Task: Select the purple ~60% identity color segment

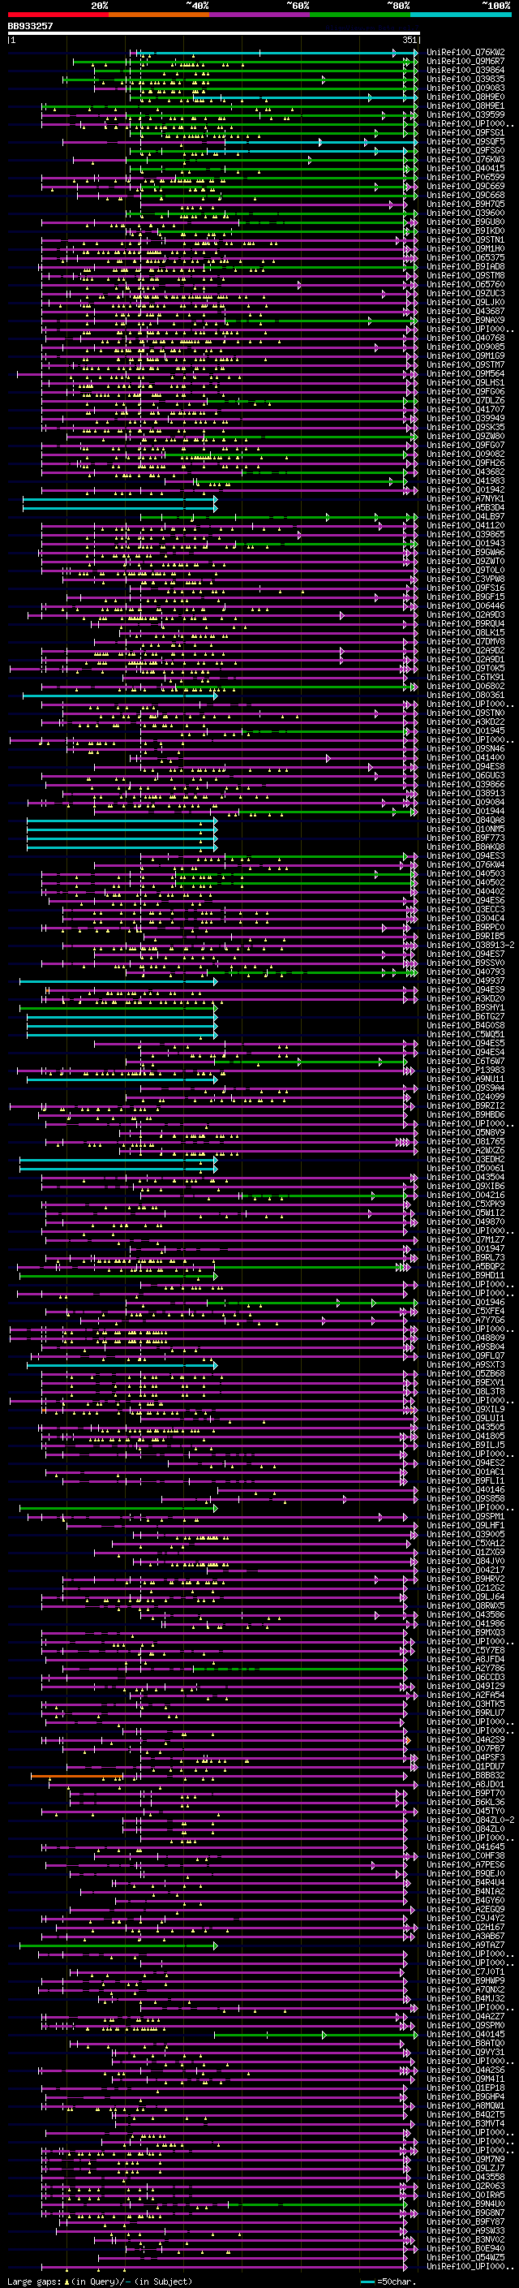Action: 260,15
